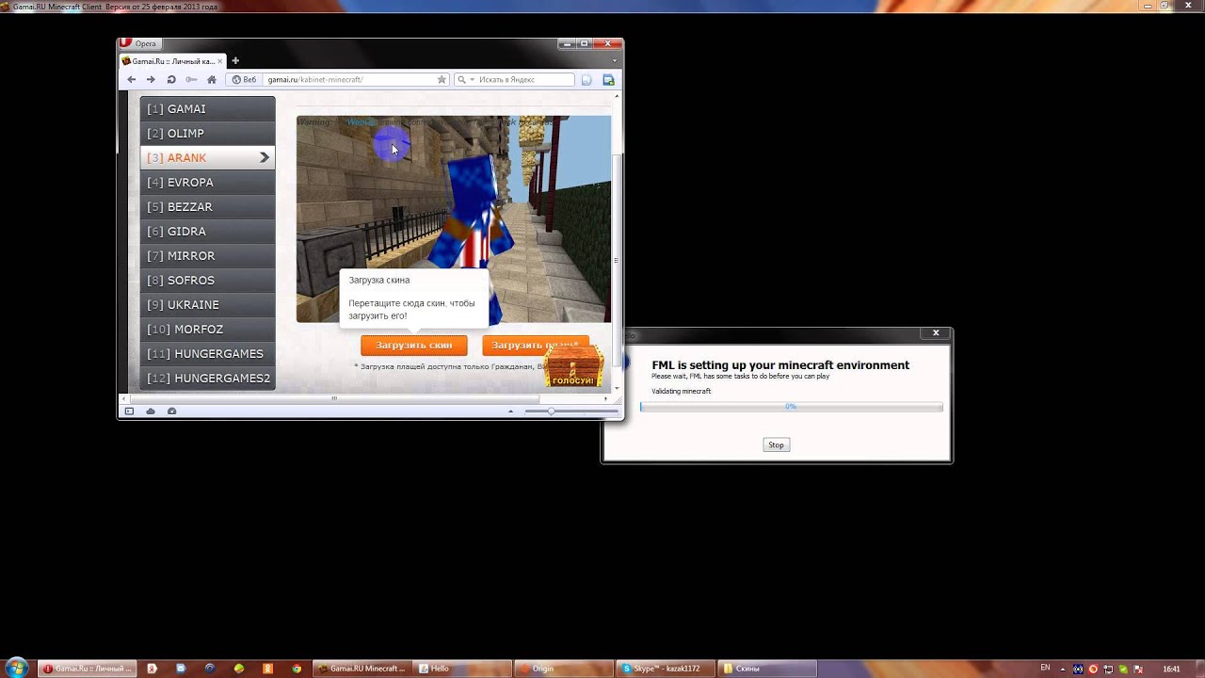Viewport: 1205px width, 678px height.
Task: Select server [5] BEZZAR
Action: coord(207,206)
